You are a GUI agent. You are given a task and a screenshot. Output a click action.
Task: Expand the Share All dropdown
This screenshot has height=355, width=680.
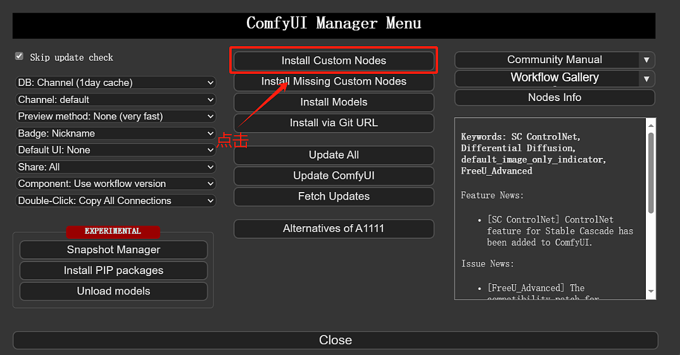click(115, 167)
